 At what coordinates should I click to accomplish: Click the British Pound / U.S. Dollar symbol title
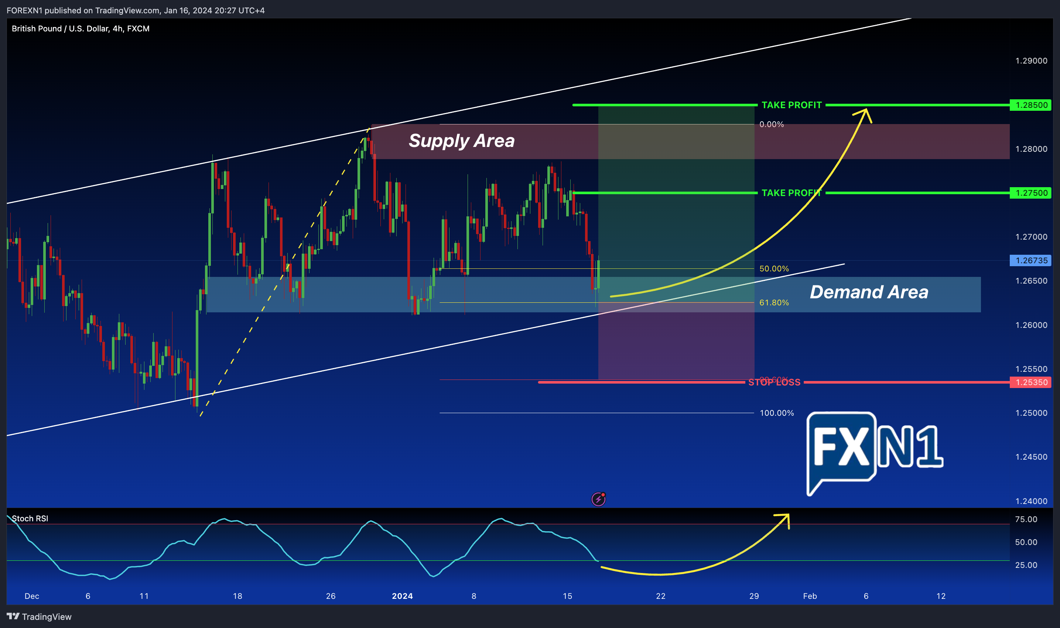[x=81, y=28]
